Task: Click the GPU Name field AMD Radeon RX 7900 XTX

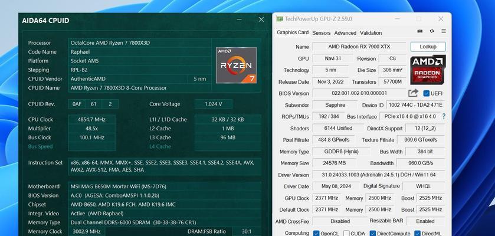Action: 359,47
